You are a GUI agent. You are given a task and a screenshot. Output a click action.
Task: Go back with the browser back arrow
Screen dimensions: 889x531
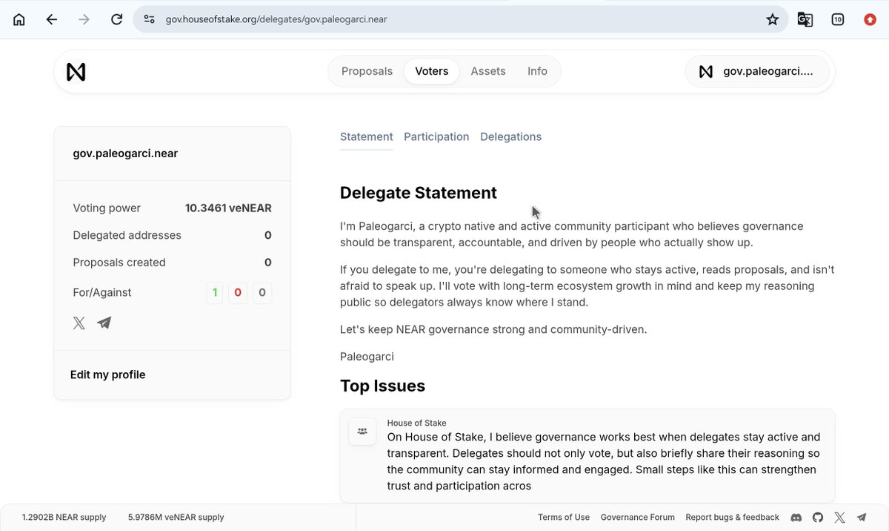click(x=51, y=20)
